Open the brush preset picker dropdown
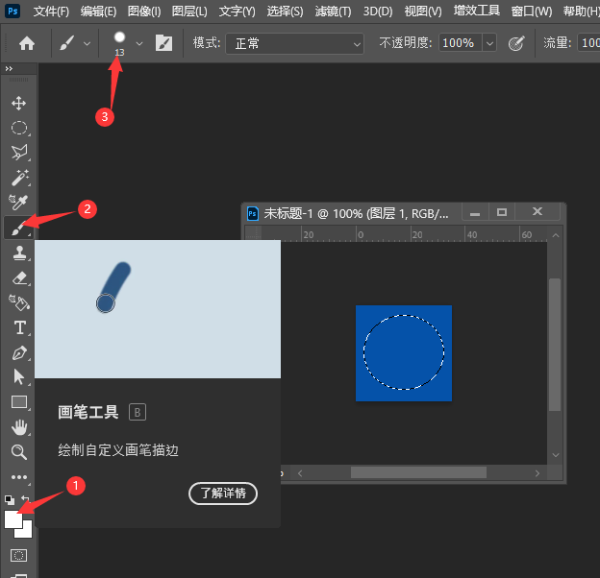600x578 pixels. click(139, 43)
